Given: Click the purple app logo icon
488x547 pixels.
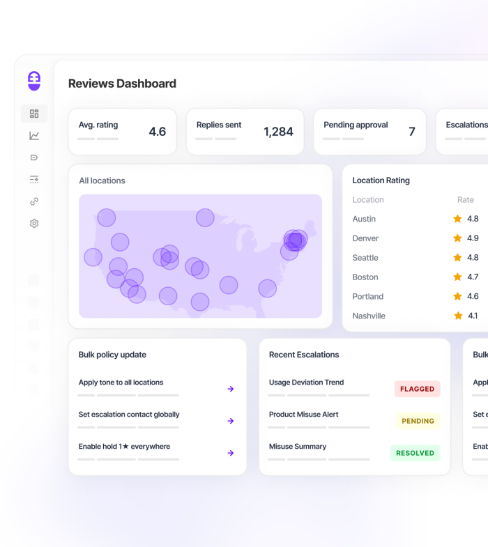Looking at the screenshot, I should 34,81.
